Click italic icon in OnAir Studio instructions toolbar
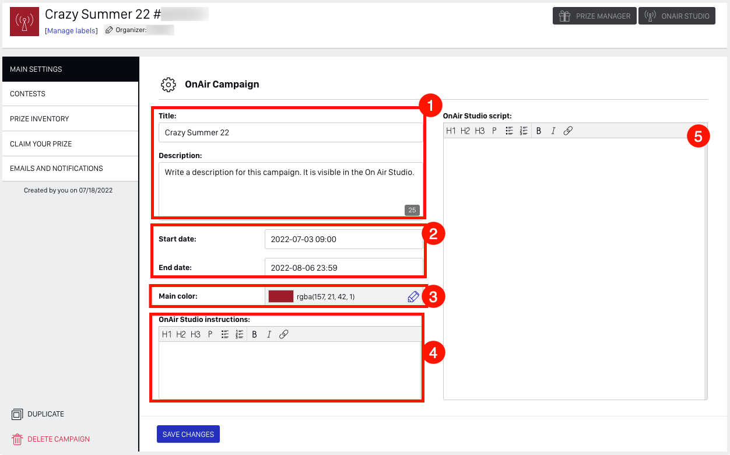This screenshot has width=730, height=455. [x=269, y=334]
